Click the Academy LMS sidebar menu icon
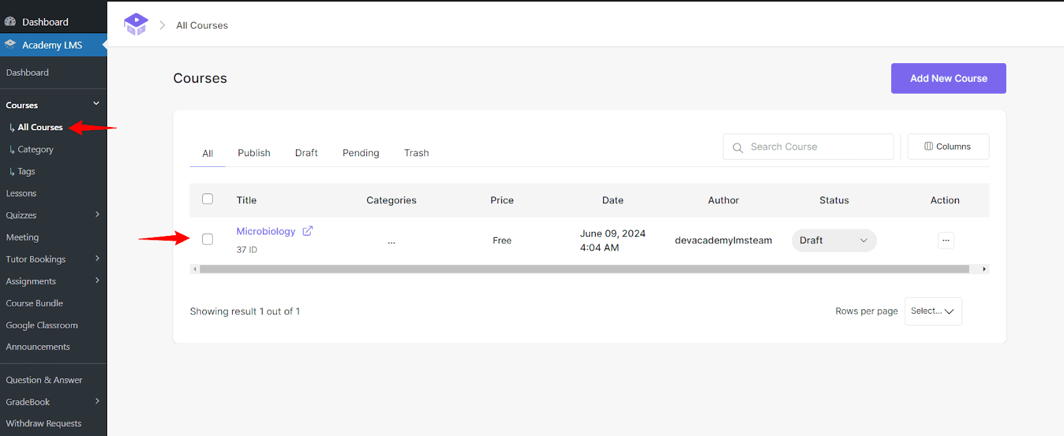 pyautogui.click(x=11, y=45)
